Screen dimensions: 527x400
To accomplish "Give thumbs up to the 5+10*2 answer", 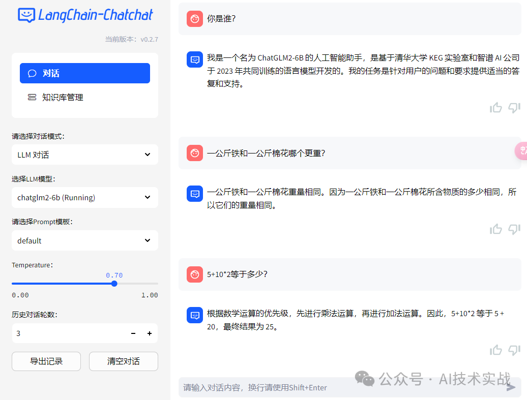I will [496, 350].
